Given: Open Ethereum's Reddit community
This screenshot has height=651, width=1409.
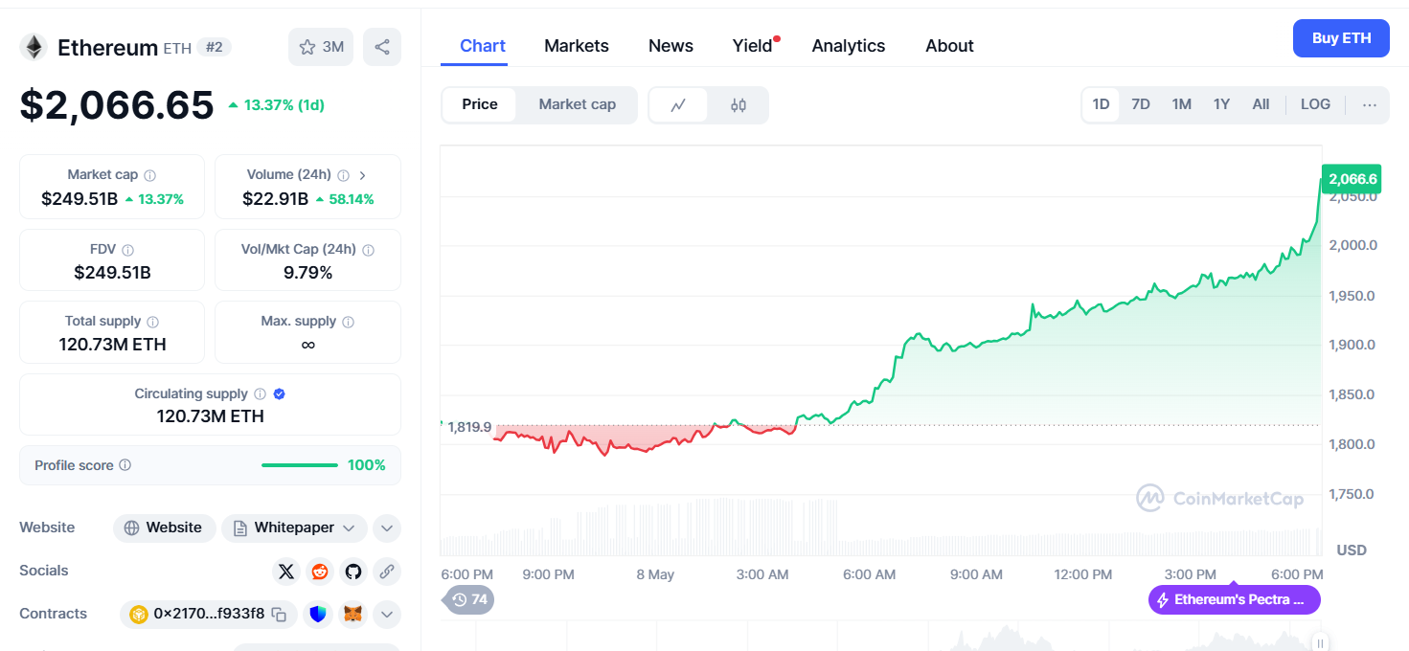Looking at the screenshot, I should point(320,572).
